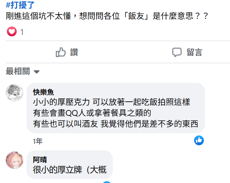Click the speech bubble 留言 icon
This screenshot has width=230, height=183.
click(177, 52)
